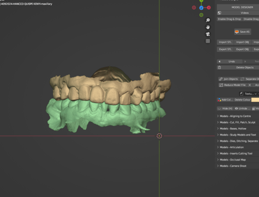This screenshot has width=259, height=197.
Task: Click the globe icon beside Videos
Action: tap(219, 13)
